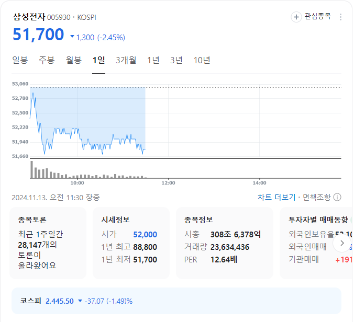Click the 53,060 y-axis price label
This screenshot has width=354, height=322.
(x=20, y=84)
